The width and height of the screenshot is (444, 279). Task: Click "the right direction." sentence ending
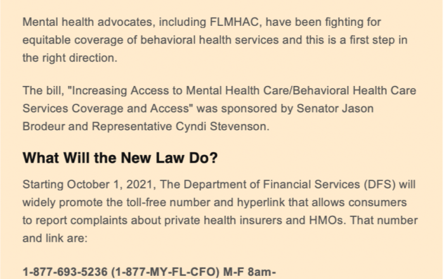coord(70,58)
